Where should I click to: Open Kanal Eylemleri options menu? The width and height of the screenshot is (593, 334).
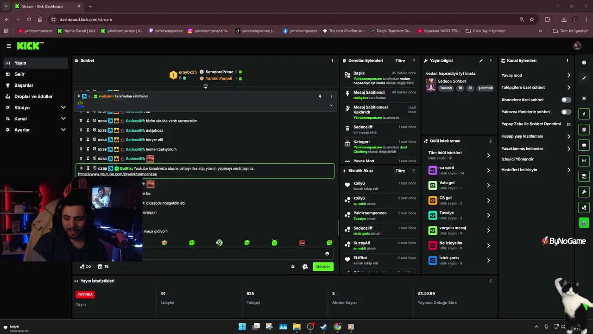point(567,61)
